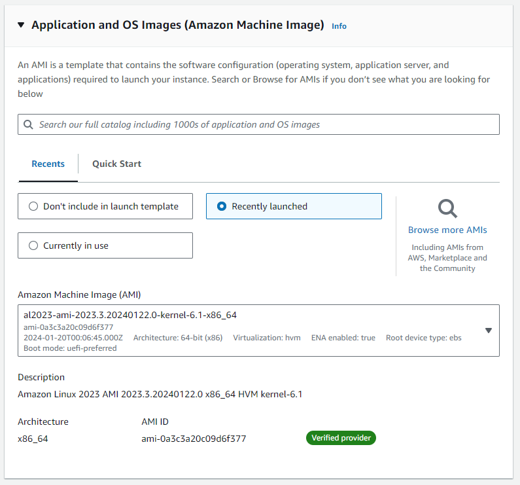Open the Amazon Machine Image dropdown arrow
Viewport: 520px width, 485px height.
pyautogui.click(x=488, y=331)
